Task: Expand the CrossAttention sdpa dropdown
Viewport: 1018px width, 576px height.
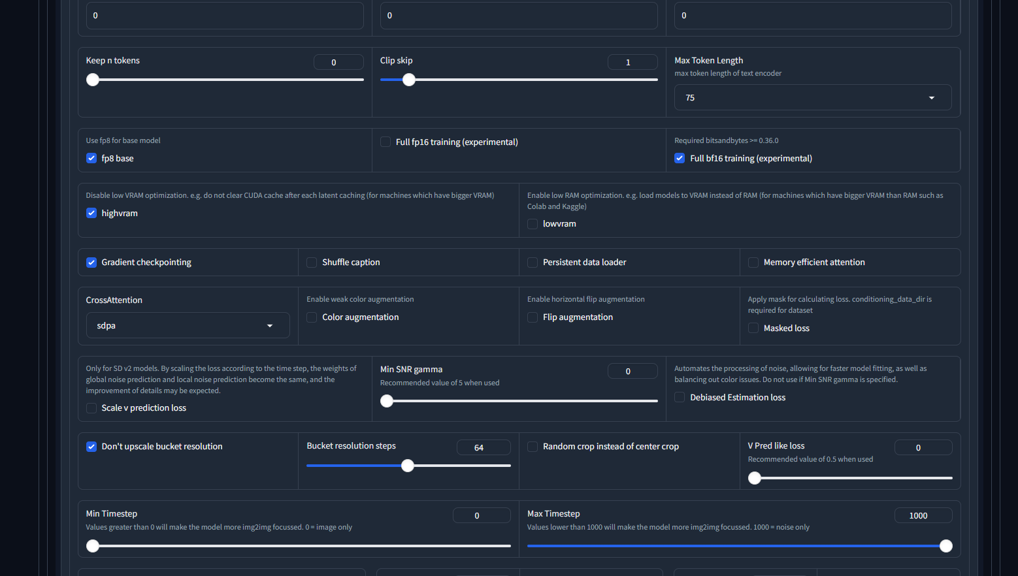Action: [x=188, y=325]
